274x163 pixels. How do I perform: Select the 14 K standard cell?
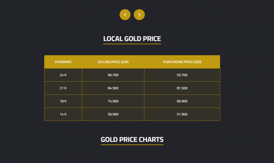(x=63, y=114)
